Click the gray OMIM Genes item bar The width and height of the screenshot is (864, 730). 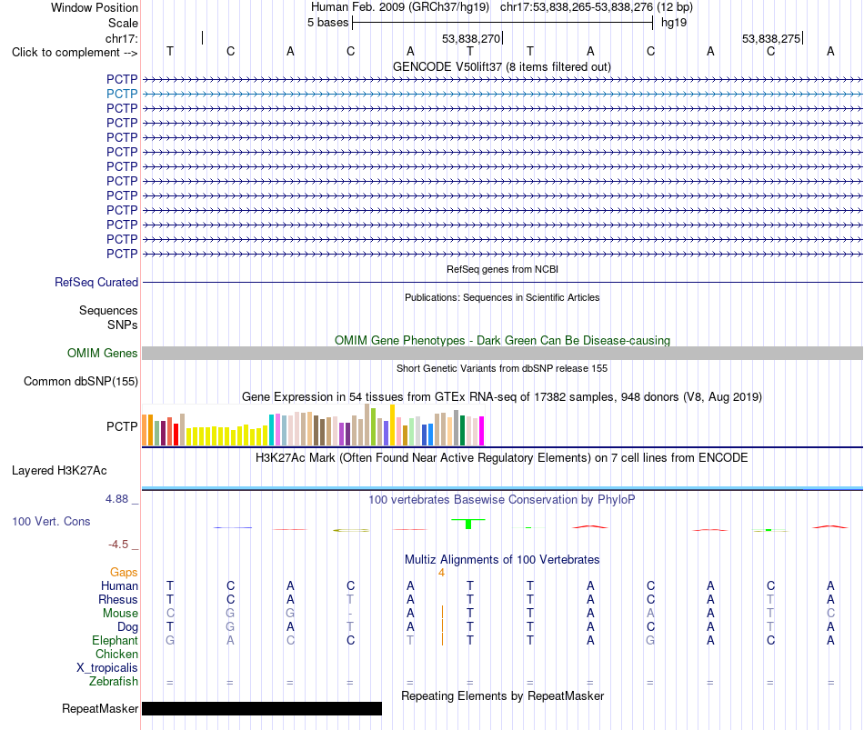tap(502, 353)
